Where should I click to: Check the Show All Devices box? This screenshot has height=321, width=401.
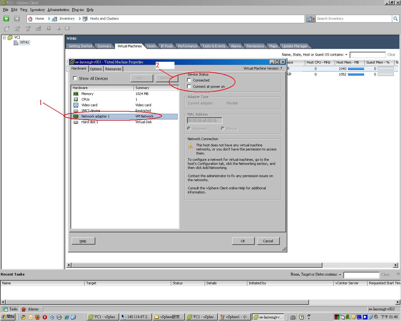point(75,78)
